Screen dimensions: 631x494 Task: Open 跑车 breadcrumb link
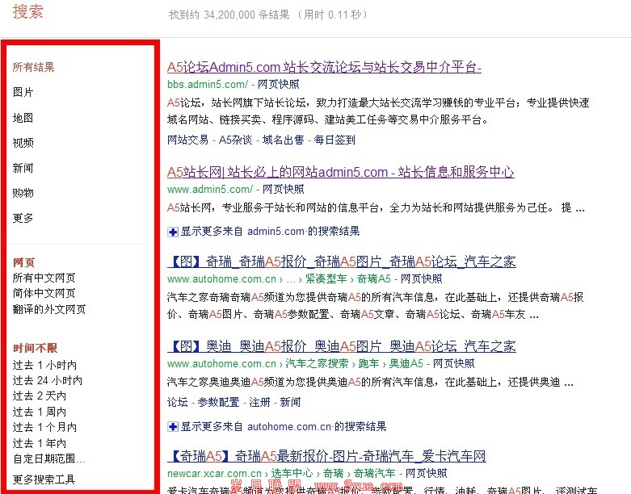tap(369, 364)
